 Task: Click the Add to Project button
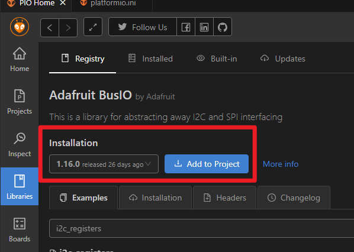pyautogui.click(x=207, y=164)
